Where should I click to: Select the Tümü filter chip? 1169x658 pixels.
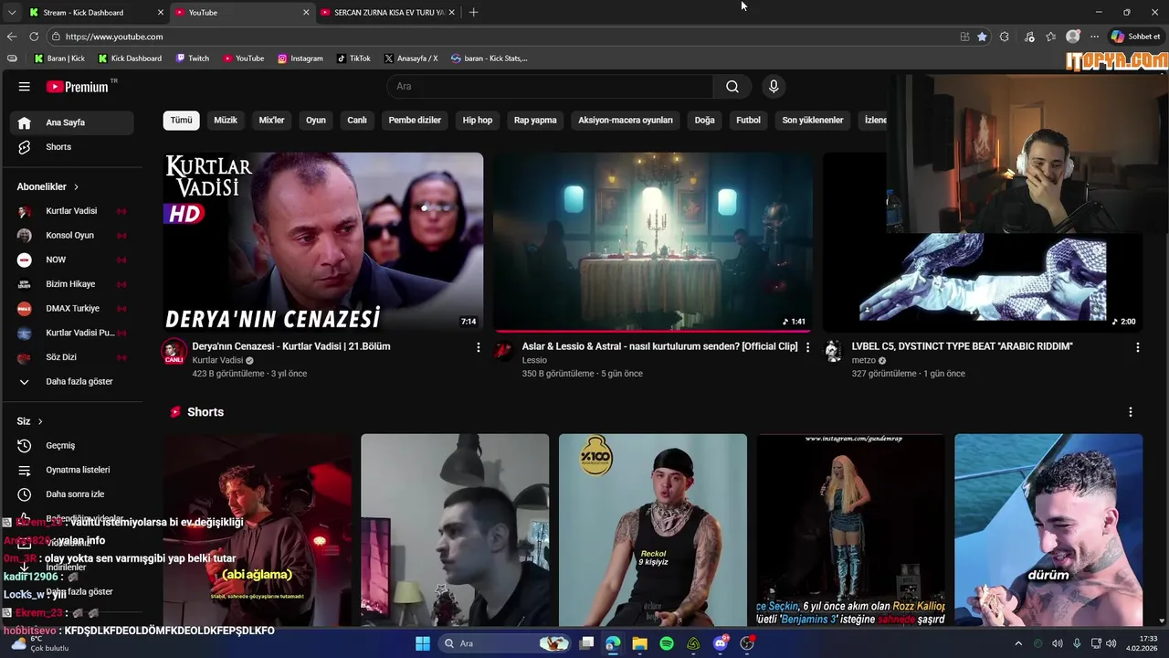pyautogui.click(x=182, y=121)
